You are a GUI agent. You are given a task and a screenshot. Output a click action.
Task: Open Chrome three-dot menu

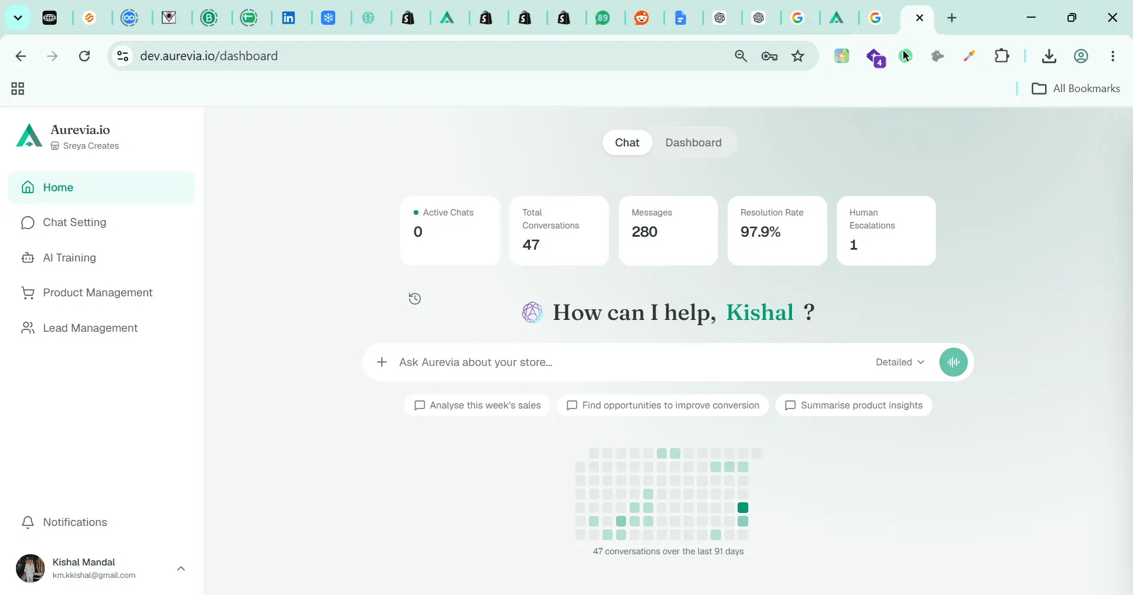tap(1113, 56)
